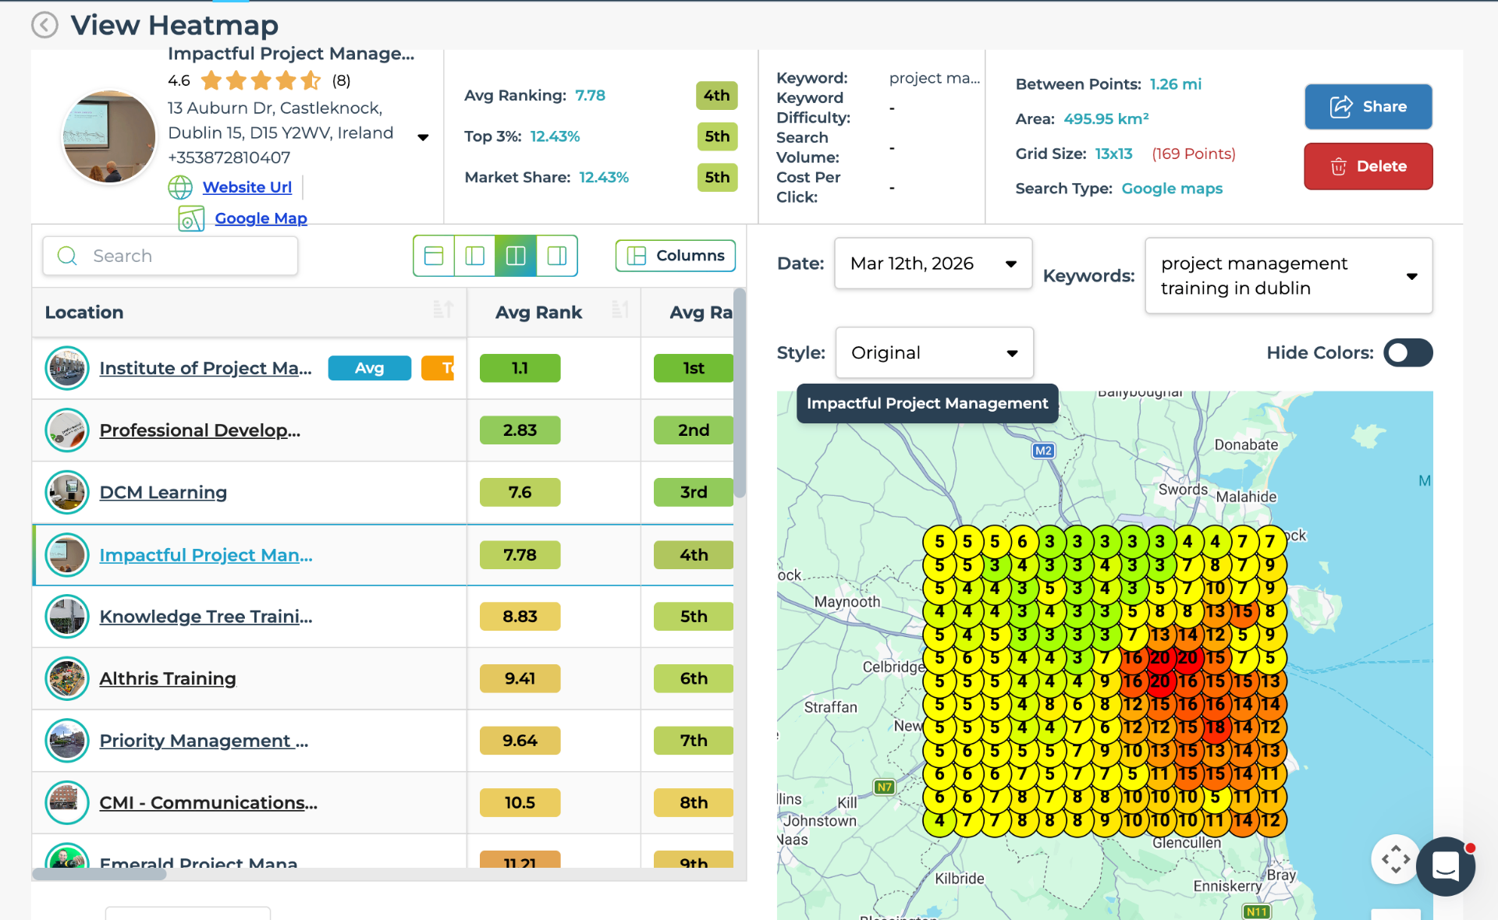This screenshot has height=920, width=1498.
Task: Click the Grid Size 13x13 value
Action: click(1113, 154)
